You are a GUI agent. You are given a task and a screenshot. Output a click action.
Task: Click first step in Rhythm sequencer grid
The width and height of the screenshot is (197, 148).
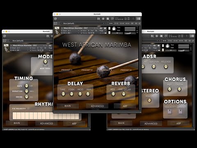click(x=14, y=116)
